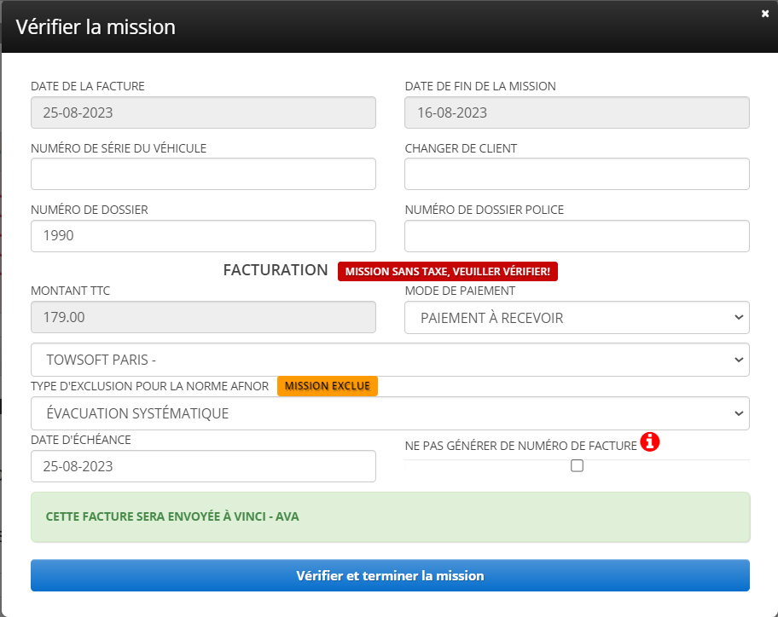Viewport: 778px width, 617px height.
Task: Click 'Vérifier et terminer la mission' button
Action: point(390,575)
